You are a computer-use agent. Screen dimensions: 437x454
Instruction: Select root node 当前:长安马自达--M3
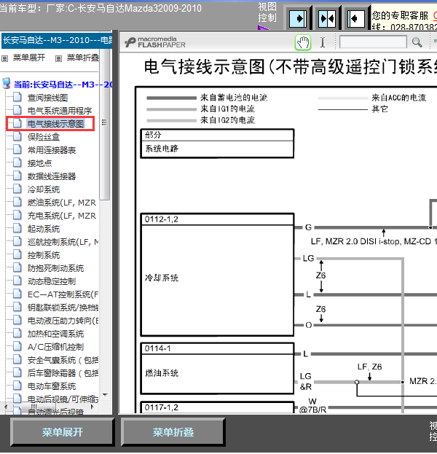(63, 85)
